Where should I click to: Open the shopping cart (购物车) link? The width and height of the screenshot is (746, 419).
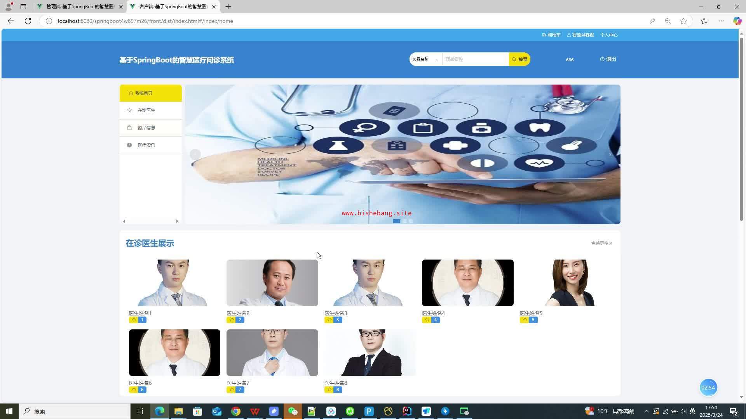551,35
